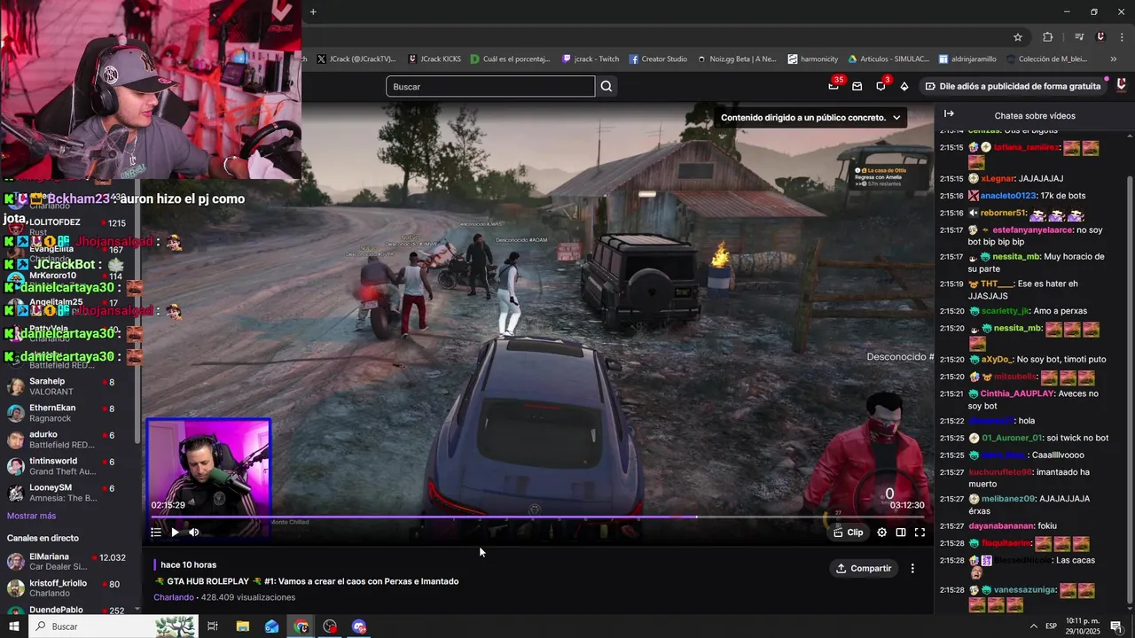1135x638 pixels.
Task: Open Outlook from the taskbar
Action: [271, 626]
